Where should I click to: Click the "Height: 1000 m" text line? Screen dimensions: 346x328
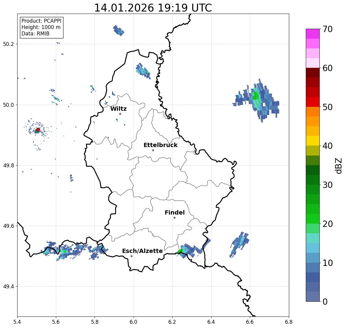point(41,27)
